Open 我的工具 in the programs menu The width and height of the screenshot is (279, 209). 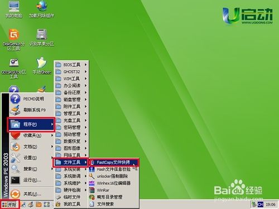(71, 204)
